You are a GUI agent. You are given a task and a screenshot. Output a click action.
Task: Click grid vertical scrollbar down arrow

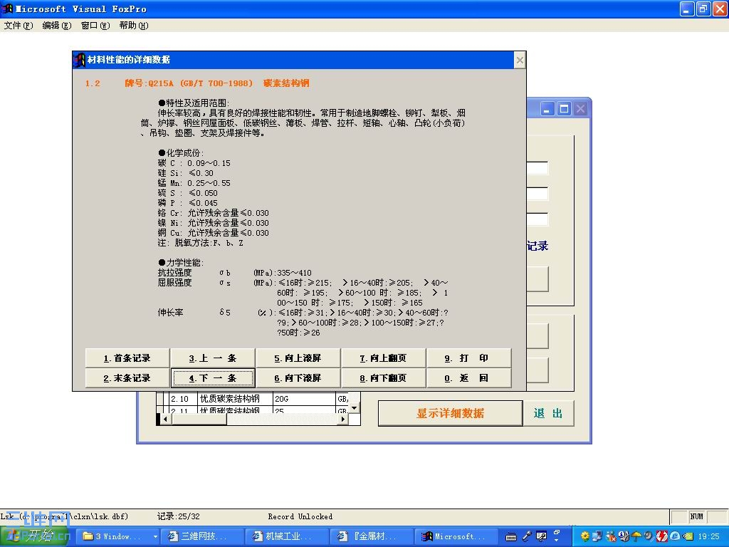(x=355, y=408)
